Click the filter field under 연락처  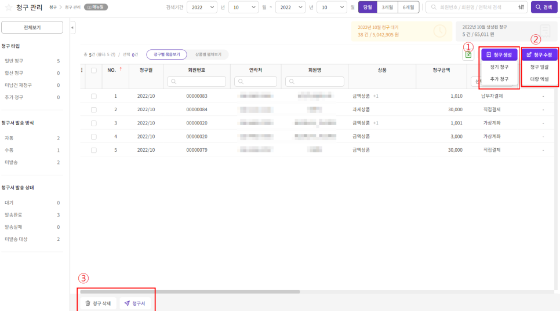pos(255,82)
